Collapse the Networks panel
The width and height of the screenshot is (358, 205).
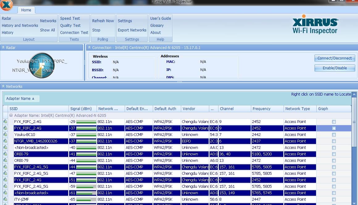(3, 86)
